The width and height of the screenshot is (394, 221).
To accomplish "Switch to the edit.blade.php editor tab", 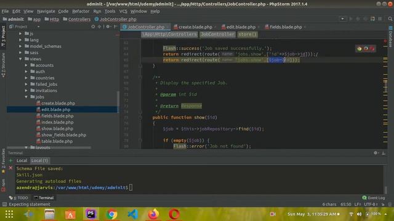I will click(241, 27).
